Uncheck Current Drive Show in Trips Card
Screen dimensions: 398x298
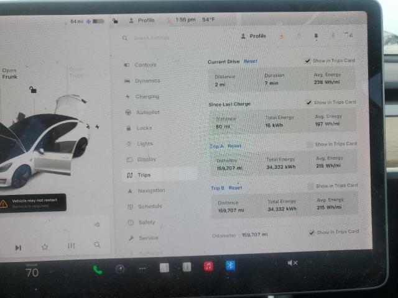tap(308, 61)
